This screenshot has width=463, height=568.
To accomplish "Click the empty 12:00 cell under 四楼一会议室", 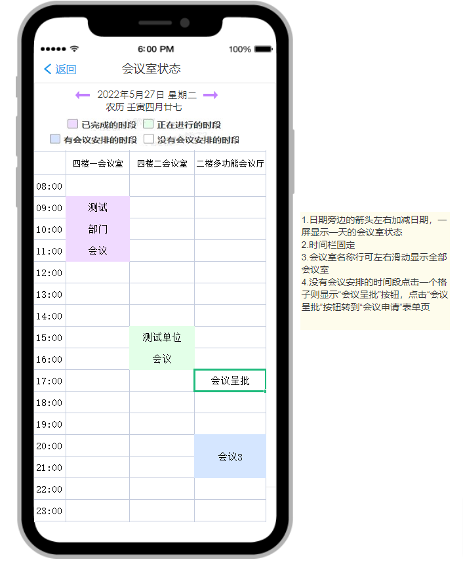I will tap(98, 272).
